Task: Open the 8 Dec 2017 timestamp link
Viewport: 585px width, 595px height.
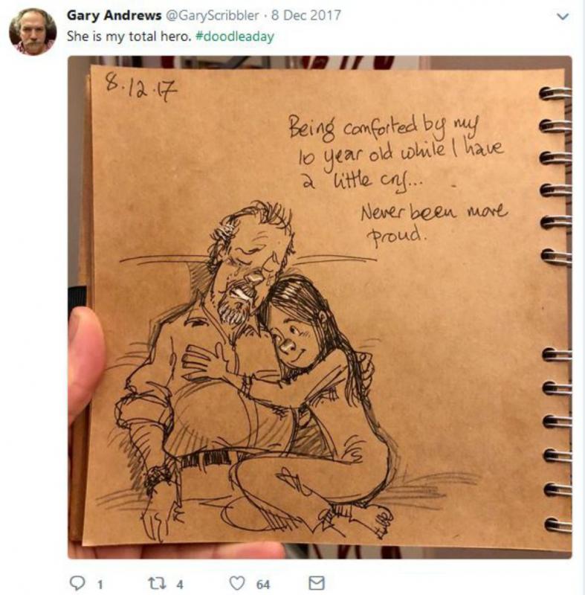Action: click(306, 16)
